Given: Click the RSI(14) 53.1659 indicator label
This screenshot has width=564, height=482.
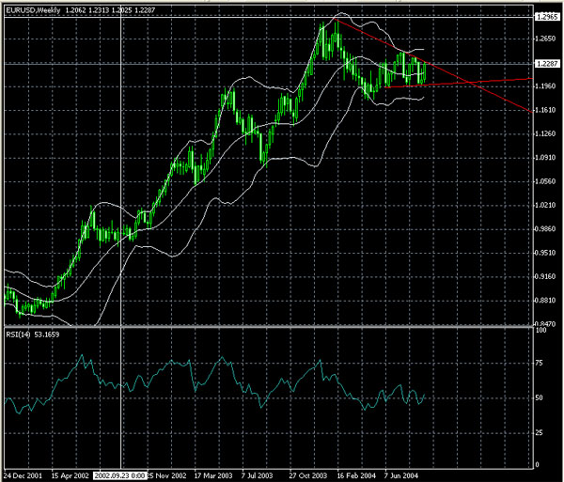Looking at the screenshot, I should 33,334.
